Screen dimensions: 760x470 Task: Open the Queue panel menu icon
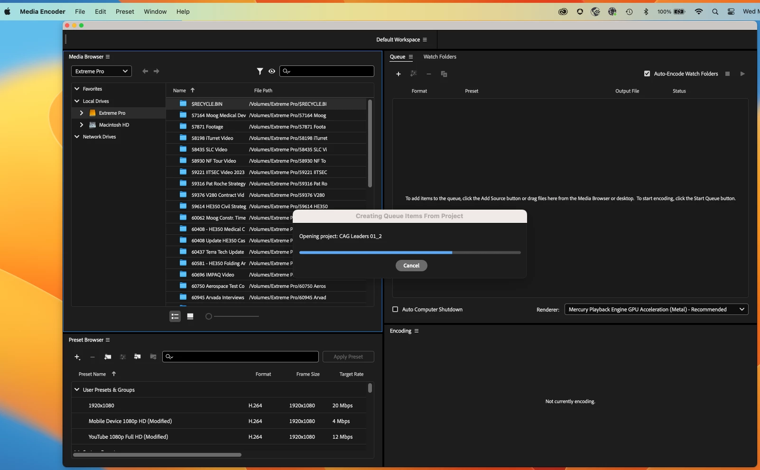click(x=411, y=57)
